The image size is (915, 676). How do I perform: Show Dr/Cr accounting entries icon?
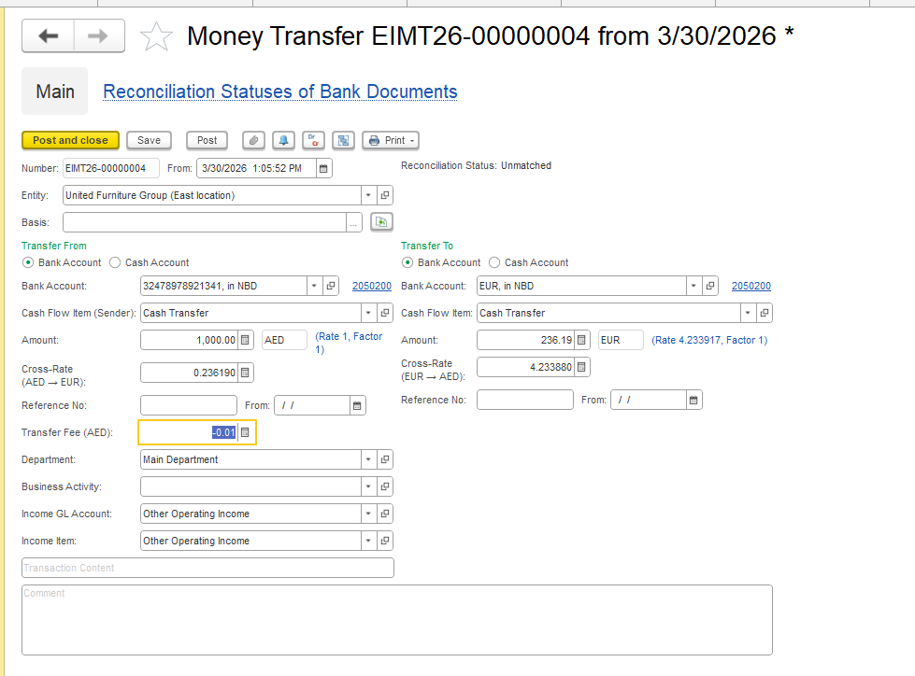[313, 140]
